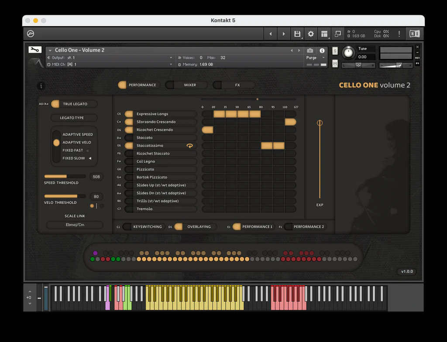Image resolution: width=447 pixels, height=342 pixels.
Task: Go to previous instrument with left arrow
Action: pos(271,34)
